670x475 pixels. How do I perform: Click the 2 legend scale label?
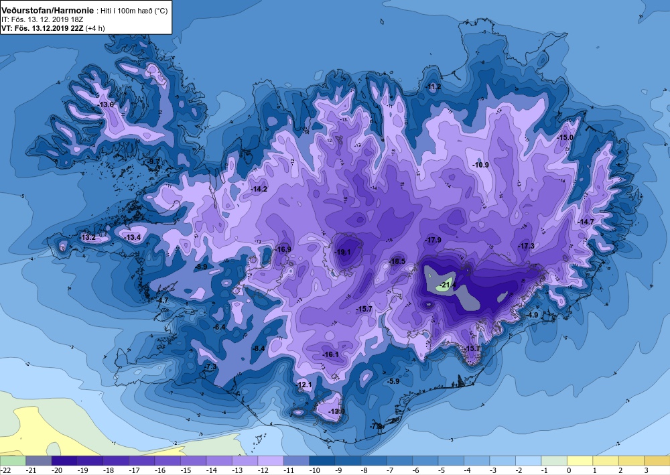coord(621,470)
